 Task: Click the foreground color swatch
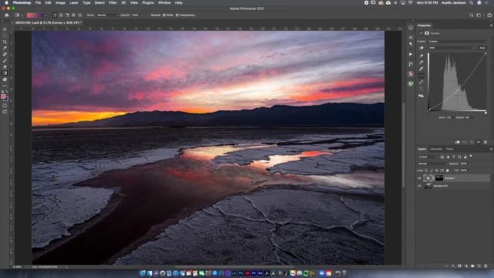(x=3, y=97)
